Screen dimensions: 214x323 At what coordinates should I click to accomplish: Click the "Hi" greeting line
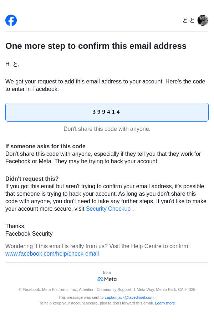12,64
